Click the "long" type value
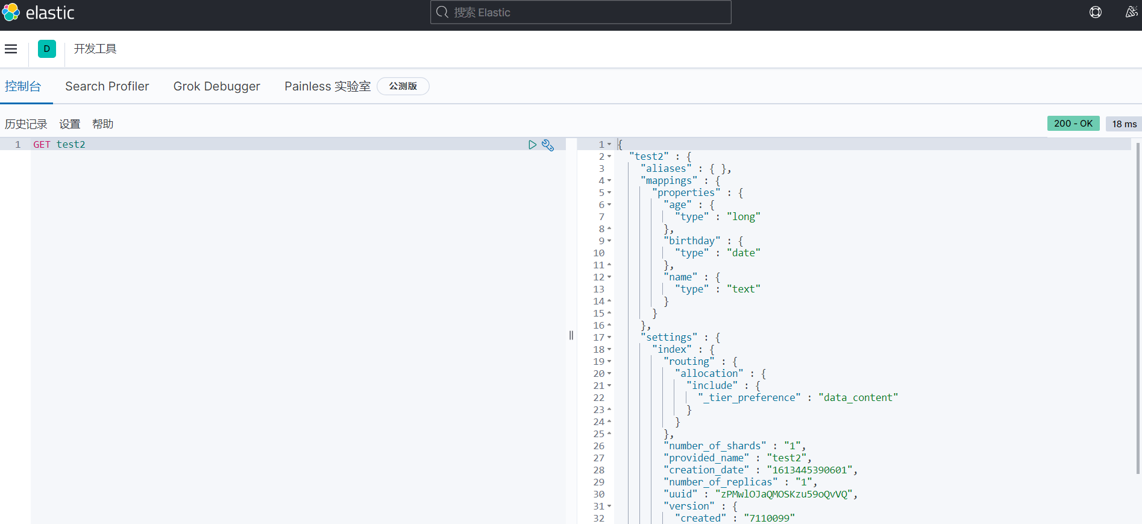 pyautogui.click(x=744, y=217)
